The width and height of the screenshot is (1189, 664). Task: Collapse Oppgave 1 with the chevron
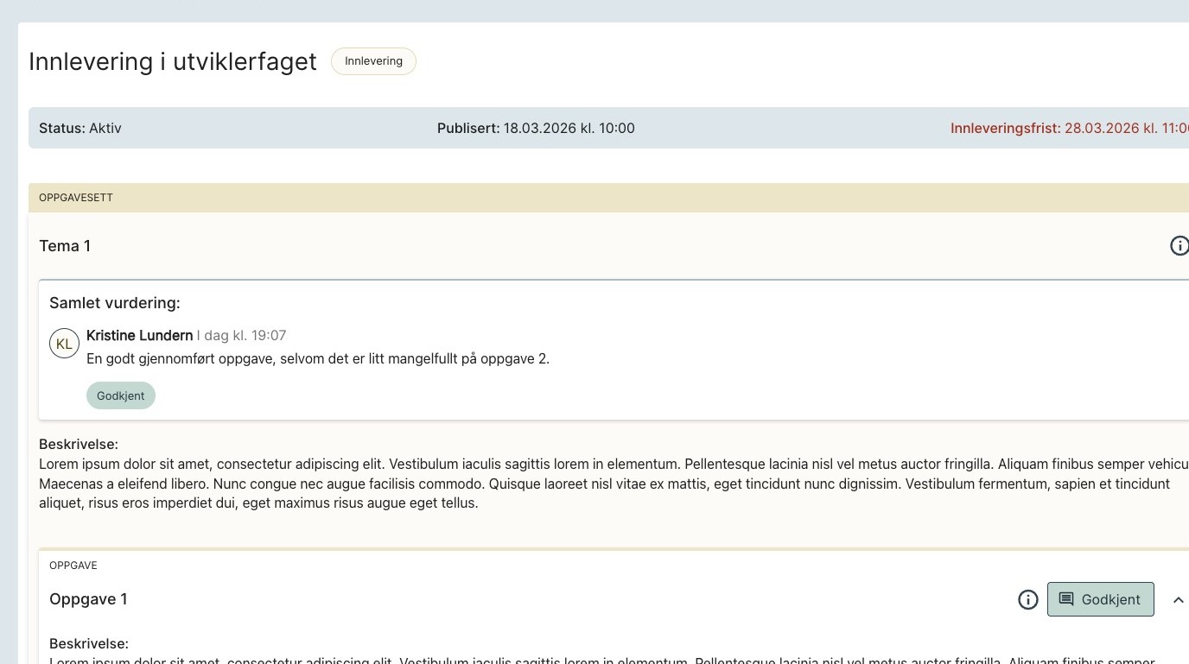pyautogui.click(x=1178, y=599)
